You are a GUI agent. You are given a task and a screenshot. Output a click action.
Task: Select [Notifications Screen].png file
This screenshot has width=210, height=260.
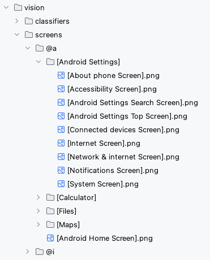tap(113, 171)
